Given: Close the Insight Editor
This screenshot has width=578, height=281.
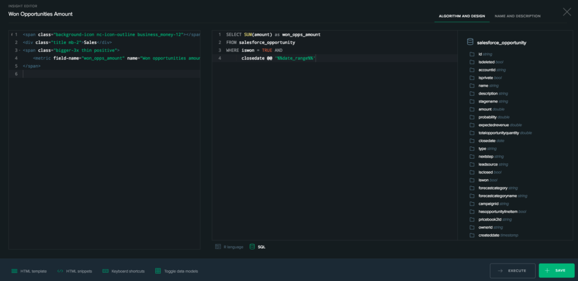Looking at the screenshot, I should pyautogui.click(x=567, y=12).
